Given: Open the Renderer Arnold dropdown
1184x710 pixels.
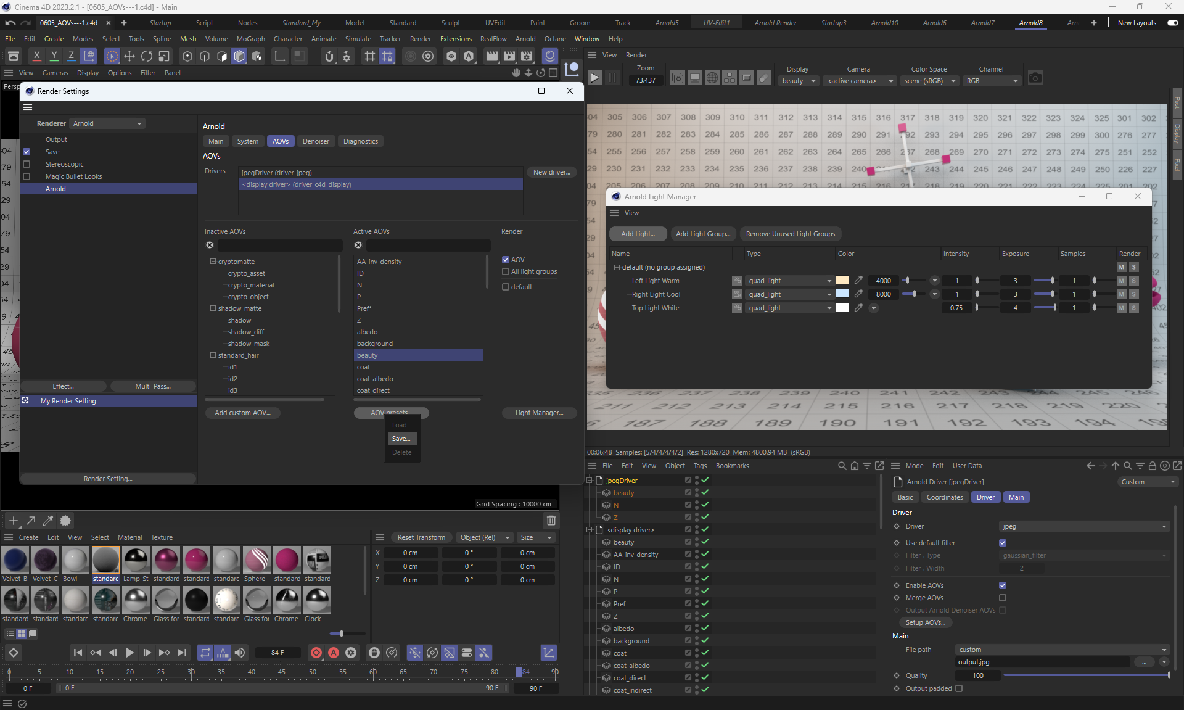Looking at the screenshot, I should coord(107,123).
